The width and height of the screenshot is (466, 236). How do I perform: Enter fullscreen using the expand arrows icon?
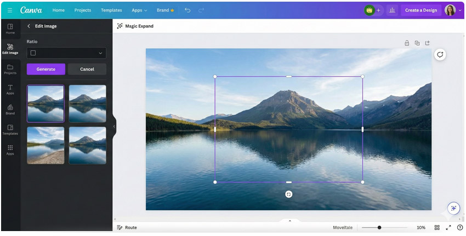(x=448, y=227)
